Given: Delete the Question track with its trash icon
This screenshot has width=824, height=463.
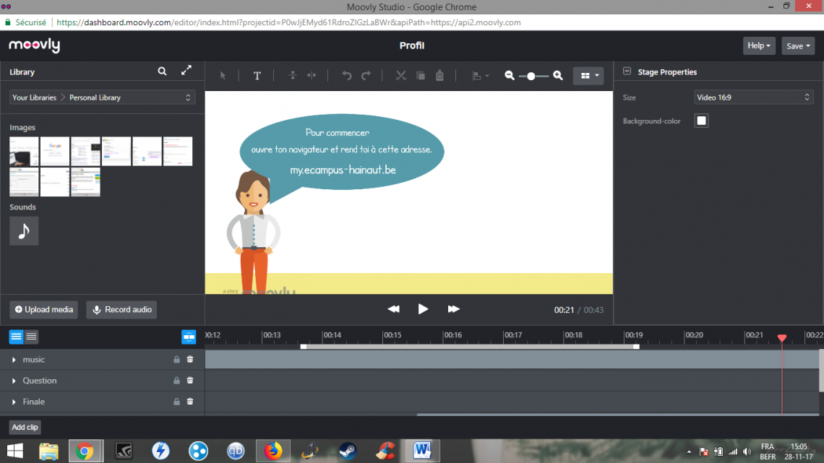Looking at the screenshot, I should click(x=190, y=381).
